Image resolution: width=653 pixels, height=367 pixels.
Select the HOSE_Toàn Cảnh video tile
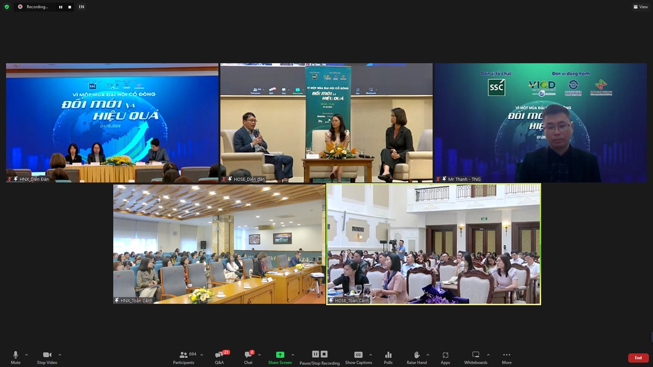coord(433,244)
